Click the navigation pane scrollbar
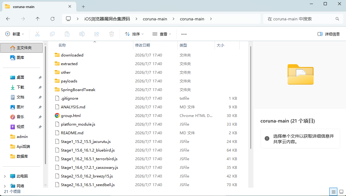This screenshot has width=346, height=196. click(x=45, y=105)
